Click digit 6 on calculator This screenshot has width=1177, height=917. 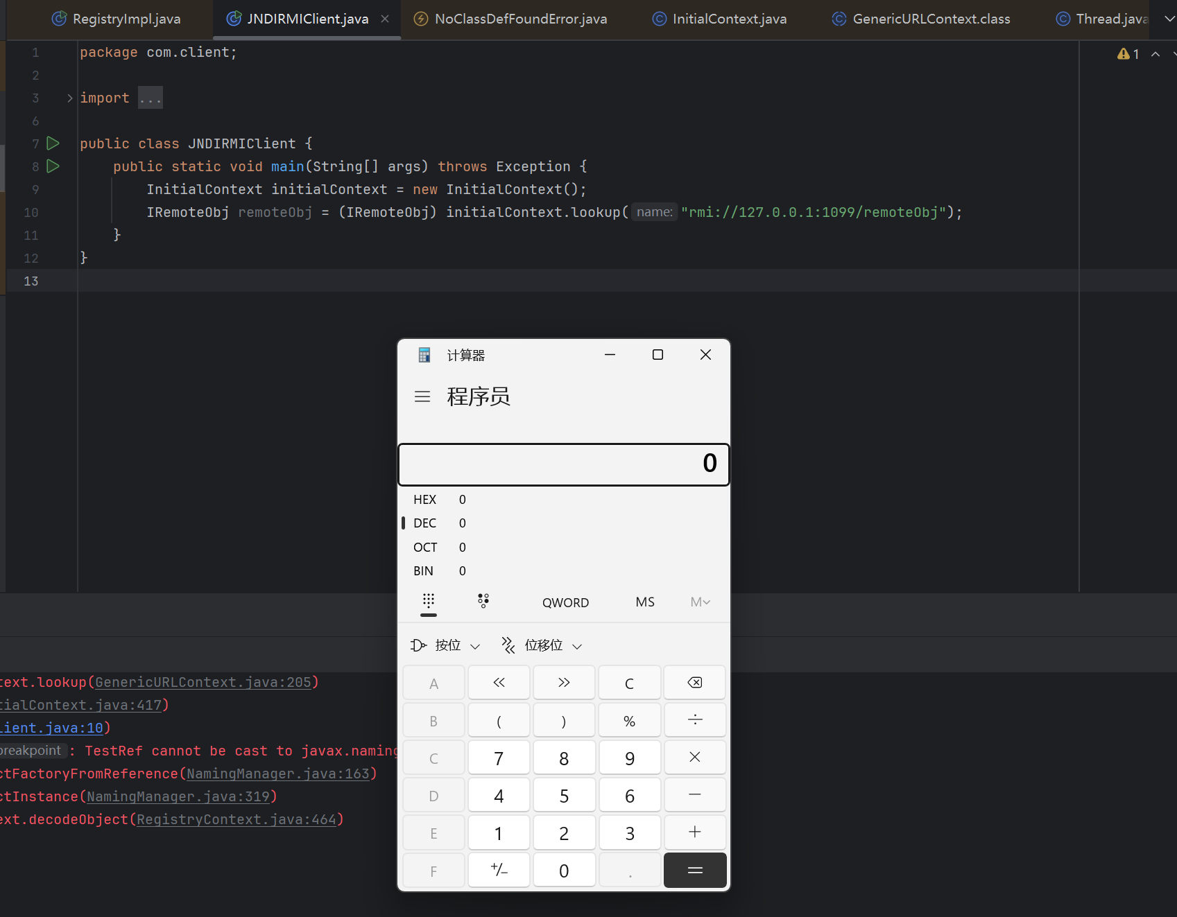(629, 795)
